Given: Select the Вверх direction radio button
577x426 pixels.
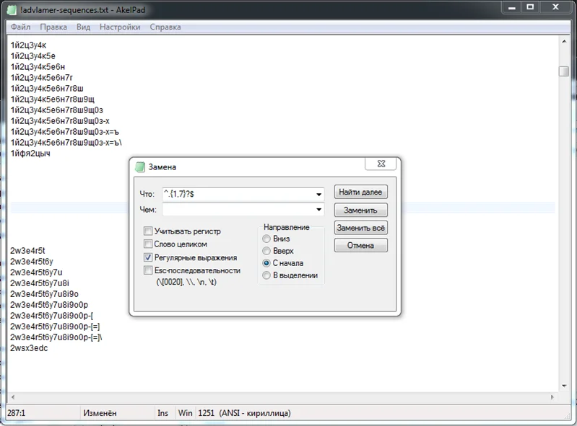Looking at the screenshot, I should (x=267, y=251).
